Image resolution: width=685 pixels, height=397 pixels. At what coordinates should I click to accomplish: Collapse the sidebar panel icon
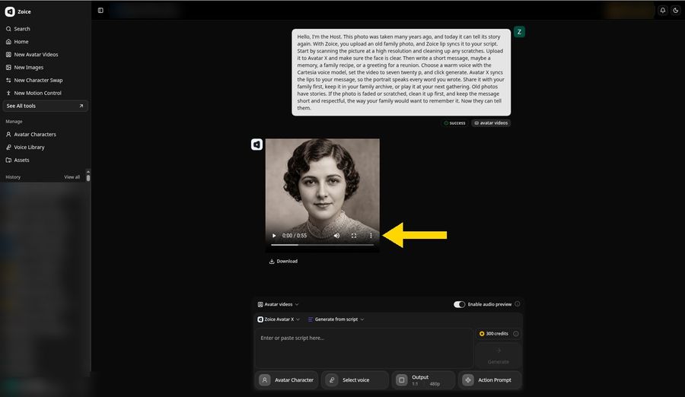click(100, 11)
